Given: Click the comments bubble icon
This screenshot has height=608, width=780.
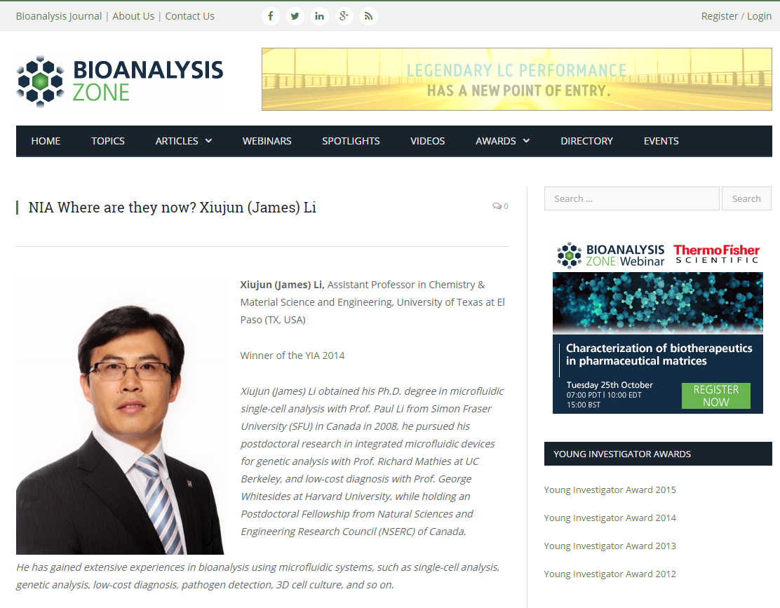Looking at the screenshot, I should (497, 205).
